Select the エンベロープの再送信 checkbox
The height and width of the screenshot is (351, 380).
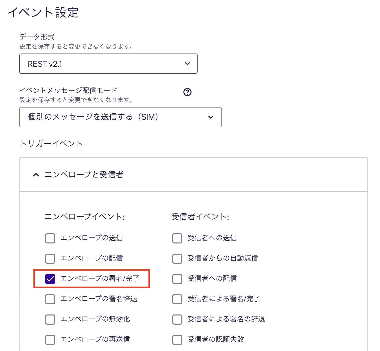(x=50, y=340)
